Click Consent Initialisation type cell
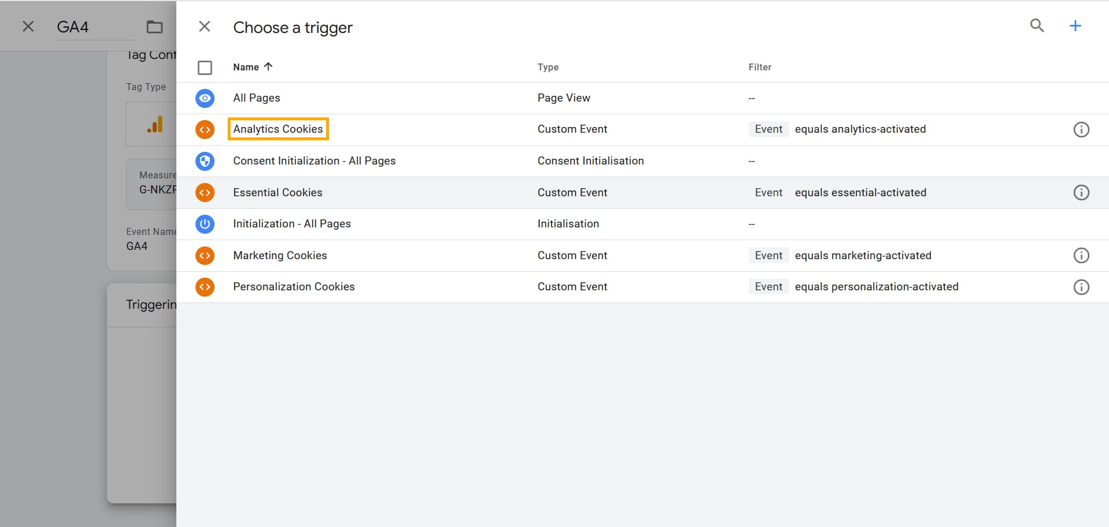This screenshot has height=527, width=1109. tap(590, 161)
